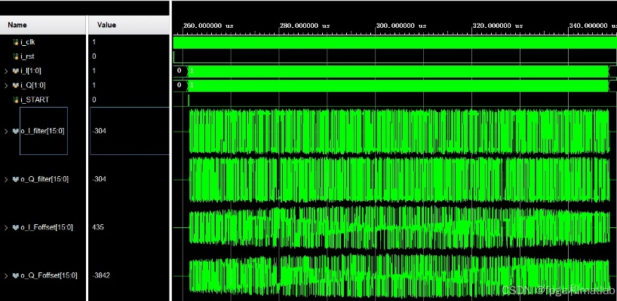
Task: Click the i_I[1:0] bus icon
Action: click(15, 71)
